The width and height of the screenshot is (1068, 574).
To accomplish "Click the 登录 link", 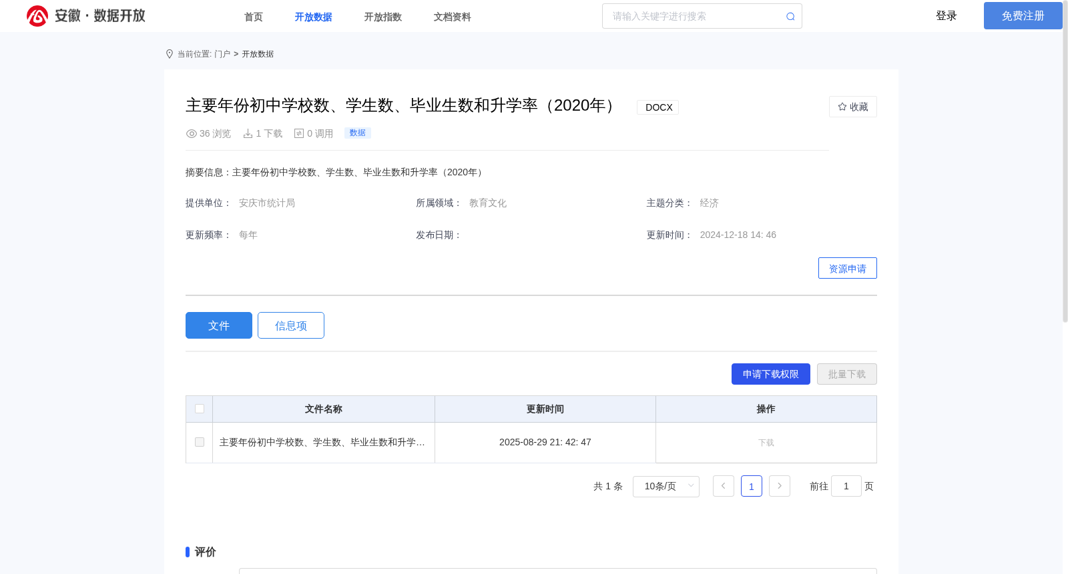I will tap(947, 16).
